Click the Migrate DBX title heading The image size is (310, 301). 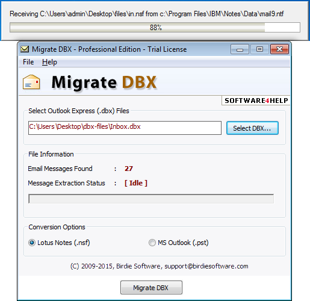[x=104, y=82]
